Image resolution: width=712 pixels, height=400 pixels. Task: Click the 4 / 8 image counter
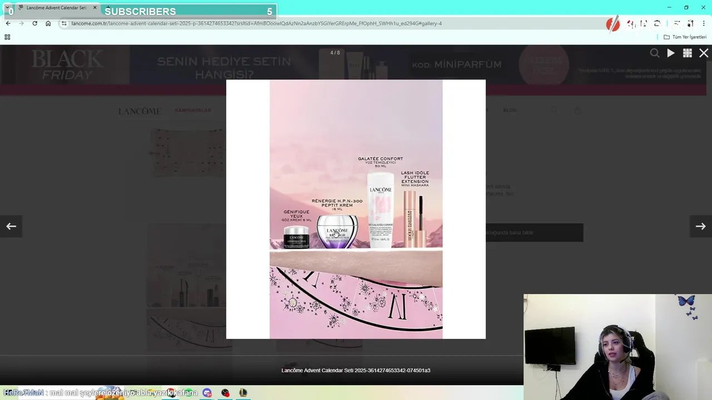point(335,53)
